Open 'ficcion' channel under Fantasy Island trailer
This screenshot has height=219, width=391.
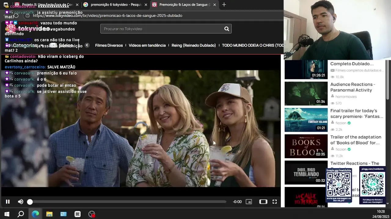pyautogui.click(x=341, y=123)
